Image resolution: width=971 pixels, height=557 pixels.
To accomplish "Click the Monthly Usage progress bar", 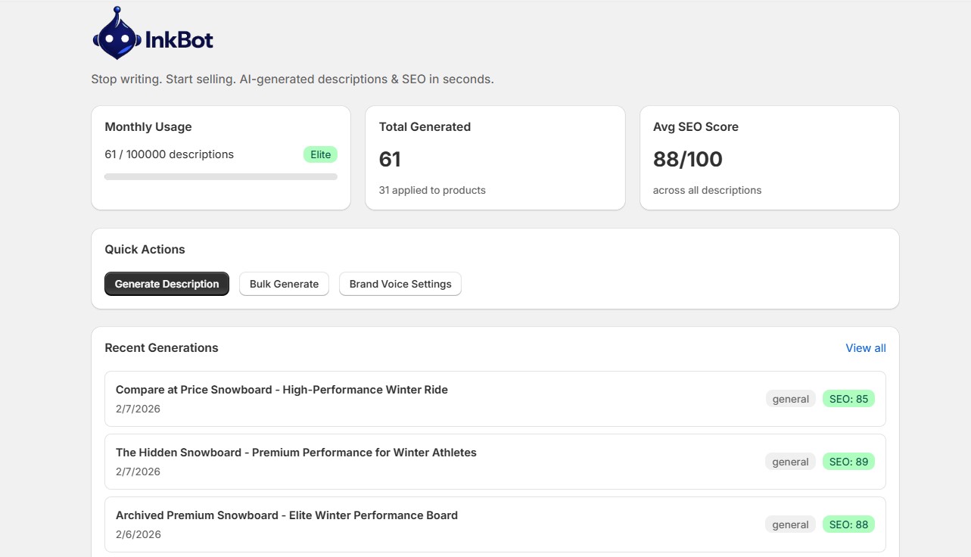I will [220, 176].
